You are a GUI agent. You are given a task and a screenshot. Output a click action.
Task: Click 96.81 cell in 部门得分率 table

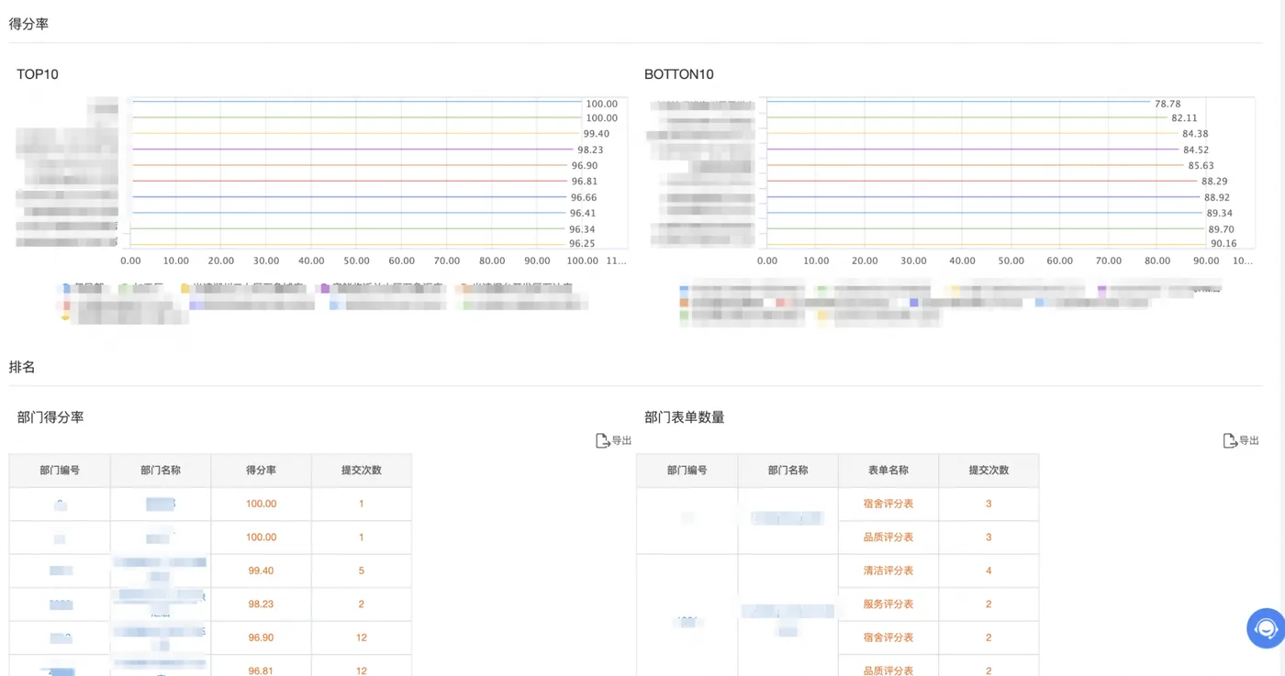261,670
